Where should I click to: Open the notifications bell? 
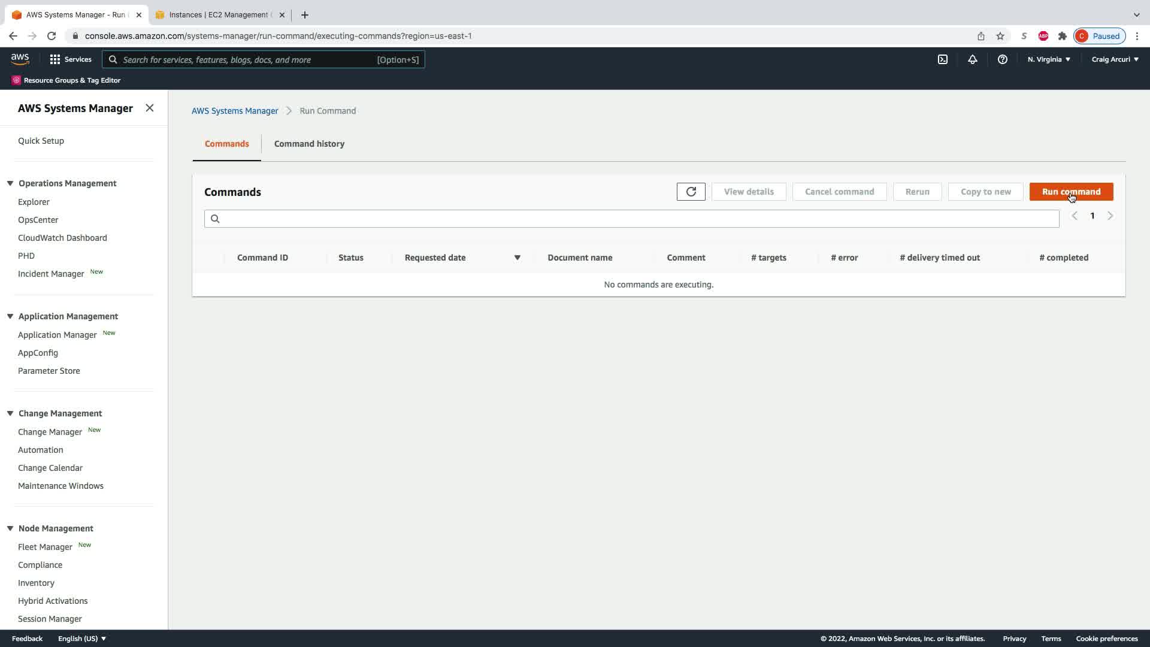point(973,59)
